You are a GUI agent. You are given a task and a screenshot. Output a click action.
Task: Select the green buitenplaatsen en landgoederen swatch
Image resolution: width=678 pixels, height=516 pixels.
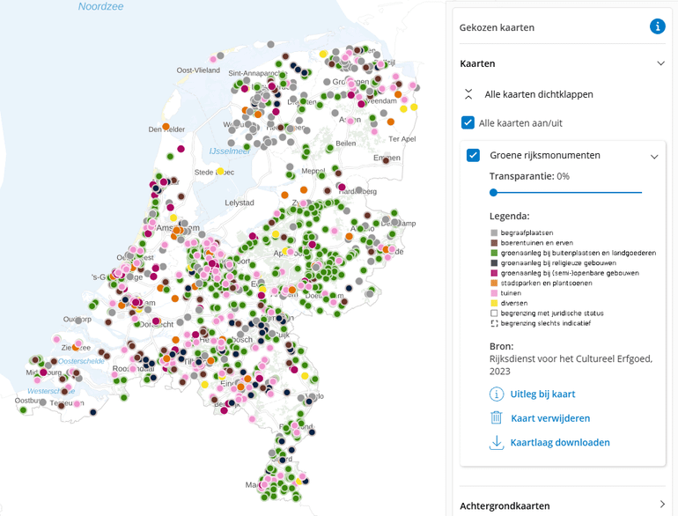click(x=494, y=253)
